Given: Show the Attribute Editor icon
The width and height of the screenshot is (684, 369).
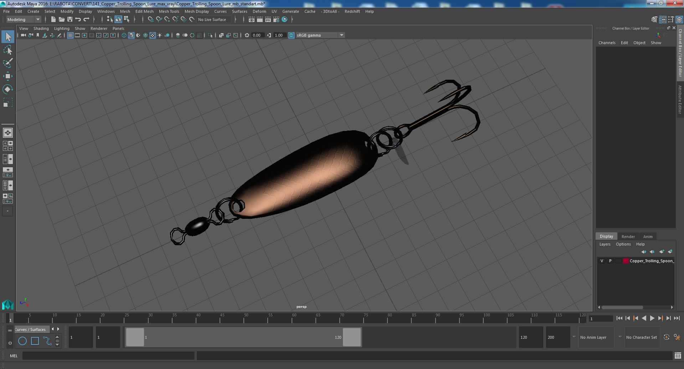Looking at the screenshot, I should [x=663, y=20].
